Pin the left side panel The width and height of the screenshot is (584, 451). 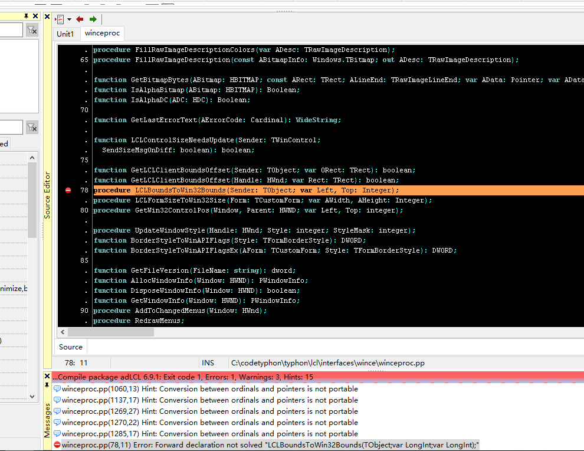click(x=26, y=16)
